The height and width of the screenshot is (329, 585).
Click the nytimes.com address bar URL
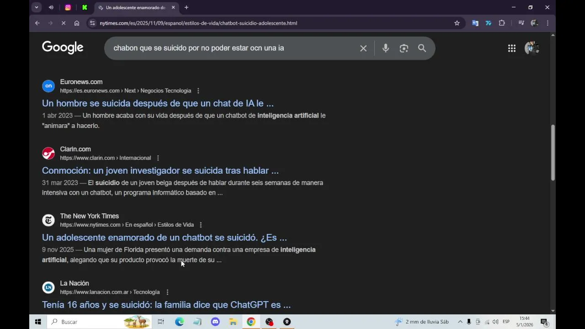198,23
